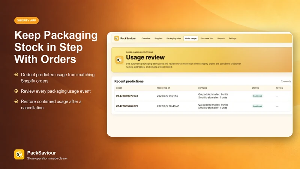This screenshot has height=169, width=300.
Task: Click the timestamp 2026/9/5 21:01:55
Action: 167,96
